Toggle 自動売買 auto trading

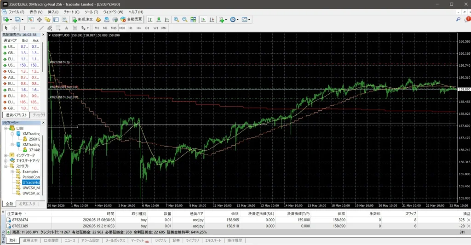tap(131, 19)
